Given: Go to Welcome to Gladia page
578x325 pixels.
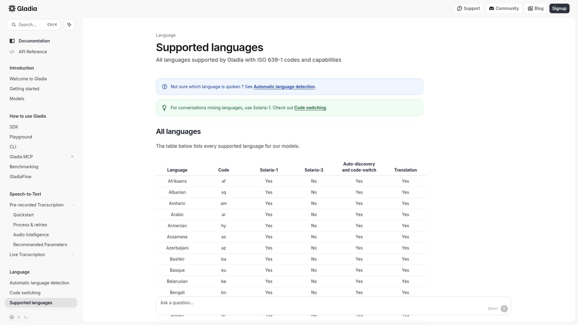Looking at the screenshot, I should 28,79.
